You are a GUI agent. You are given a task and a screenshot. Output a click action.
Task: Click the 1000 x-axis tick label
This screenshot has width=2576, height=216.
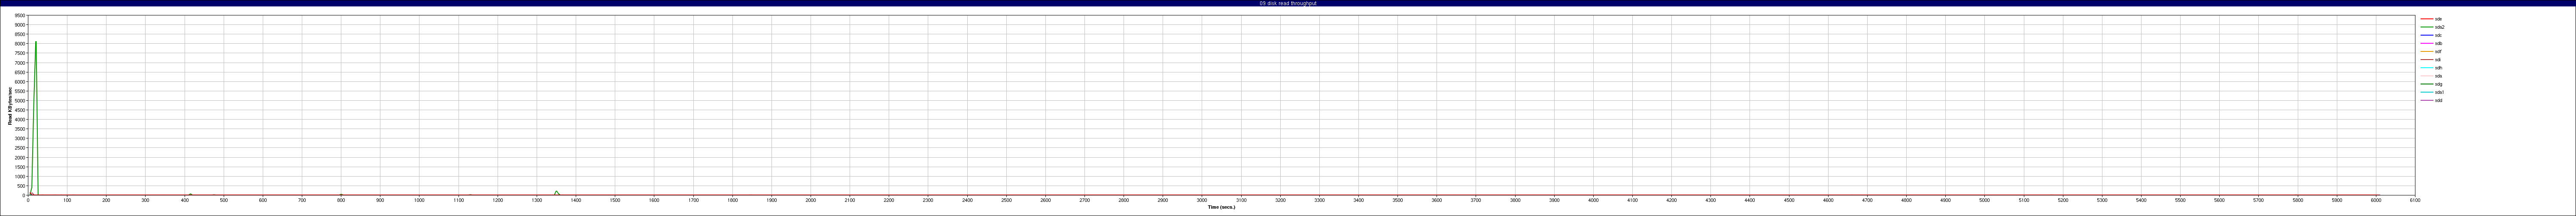419,200
